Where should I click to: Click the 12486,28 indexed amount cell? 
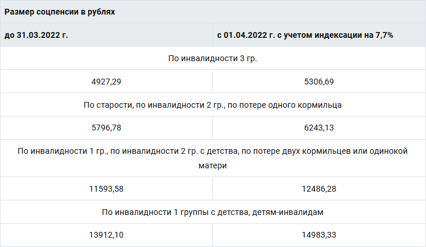coord(319,189)
